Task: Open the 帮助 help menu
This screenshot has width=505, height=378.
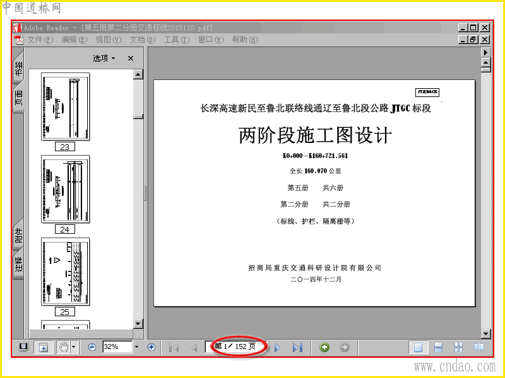Action: pyautogui.click(x=245, y=40)
